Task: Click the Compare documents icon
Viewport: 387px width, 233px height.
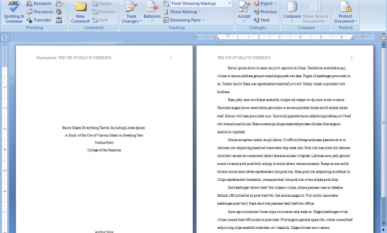Action: tap(292, 12)
